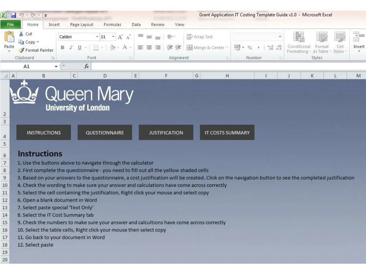366x274 pixels.
Task: Click the IT COSTS SUMMARY button
Action: 227,132
